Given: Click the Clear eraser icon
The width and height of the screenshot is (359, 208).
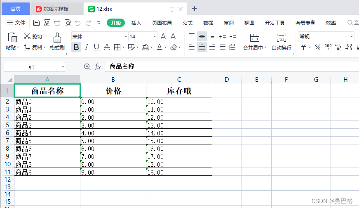Looking at the screenshot, I should (174, 47).
